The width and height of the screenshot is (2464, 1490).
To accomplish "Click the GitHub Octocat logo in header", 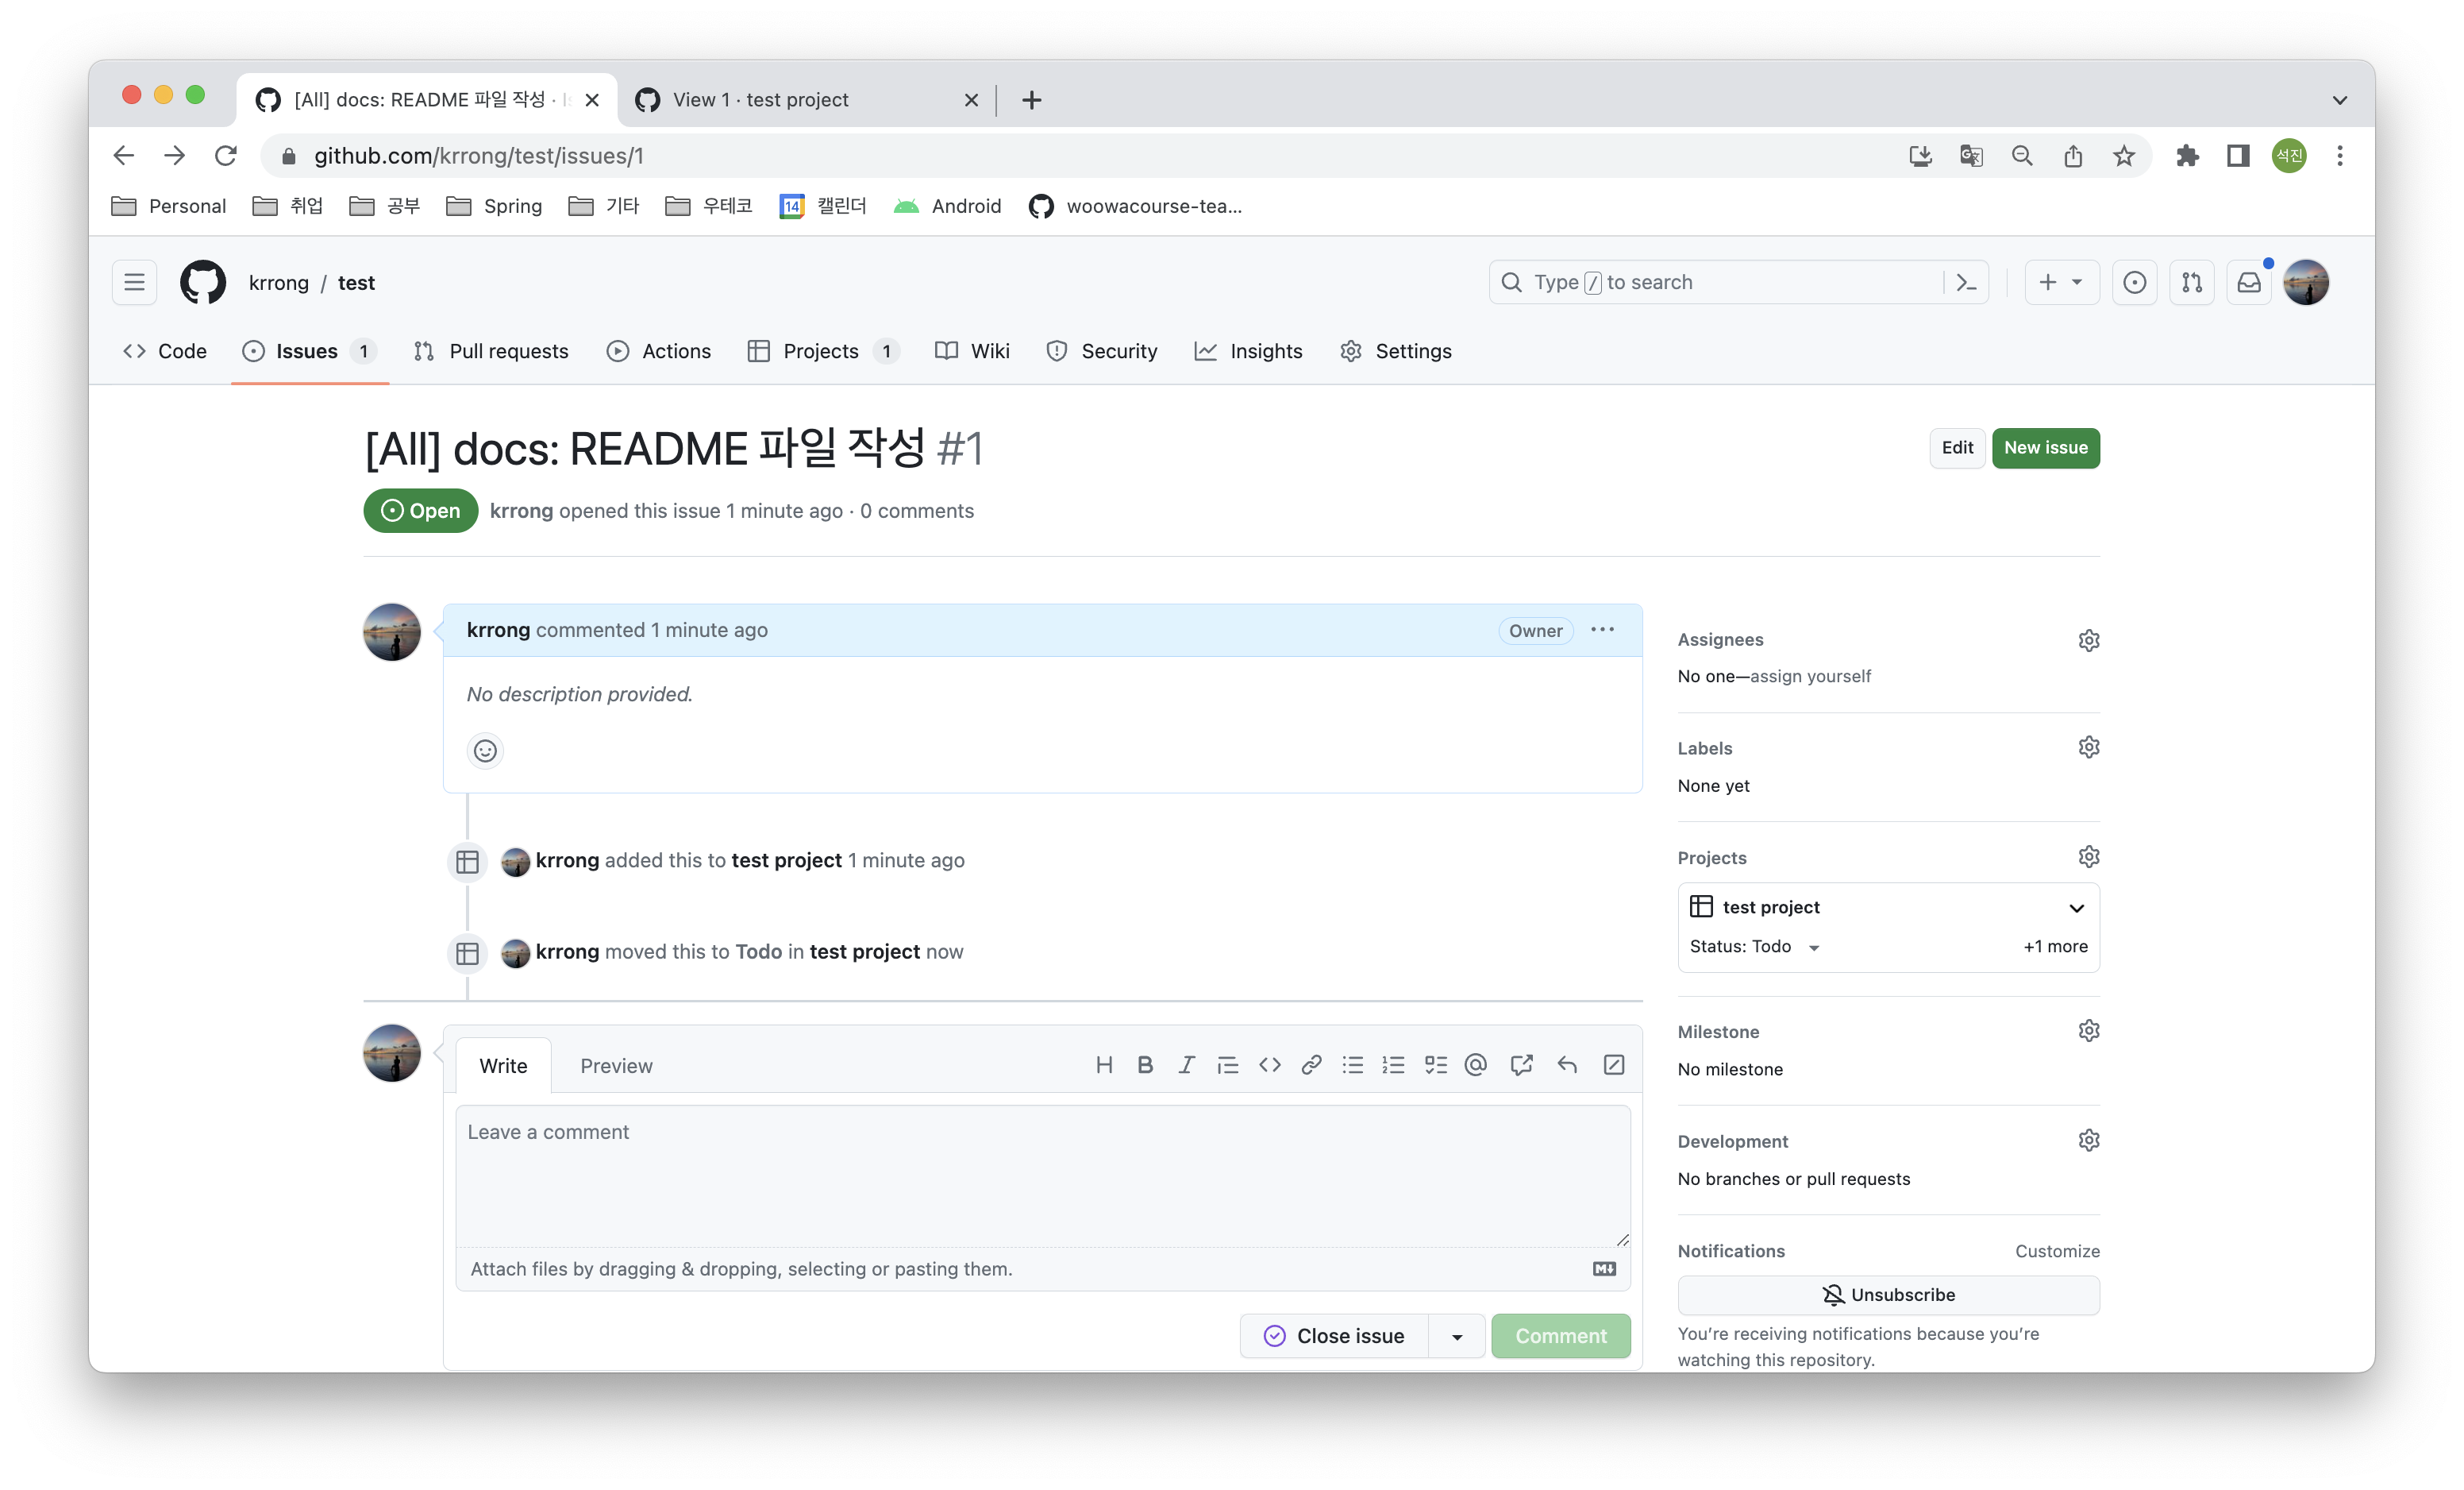I will [x=203, y=282].
